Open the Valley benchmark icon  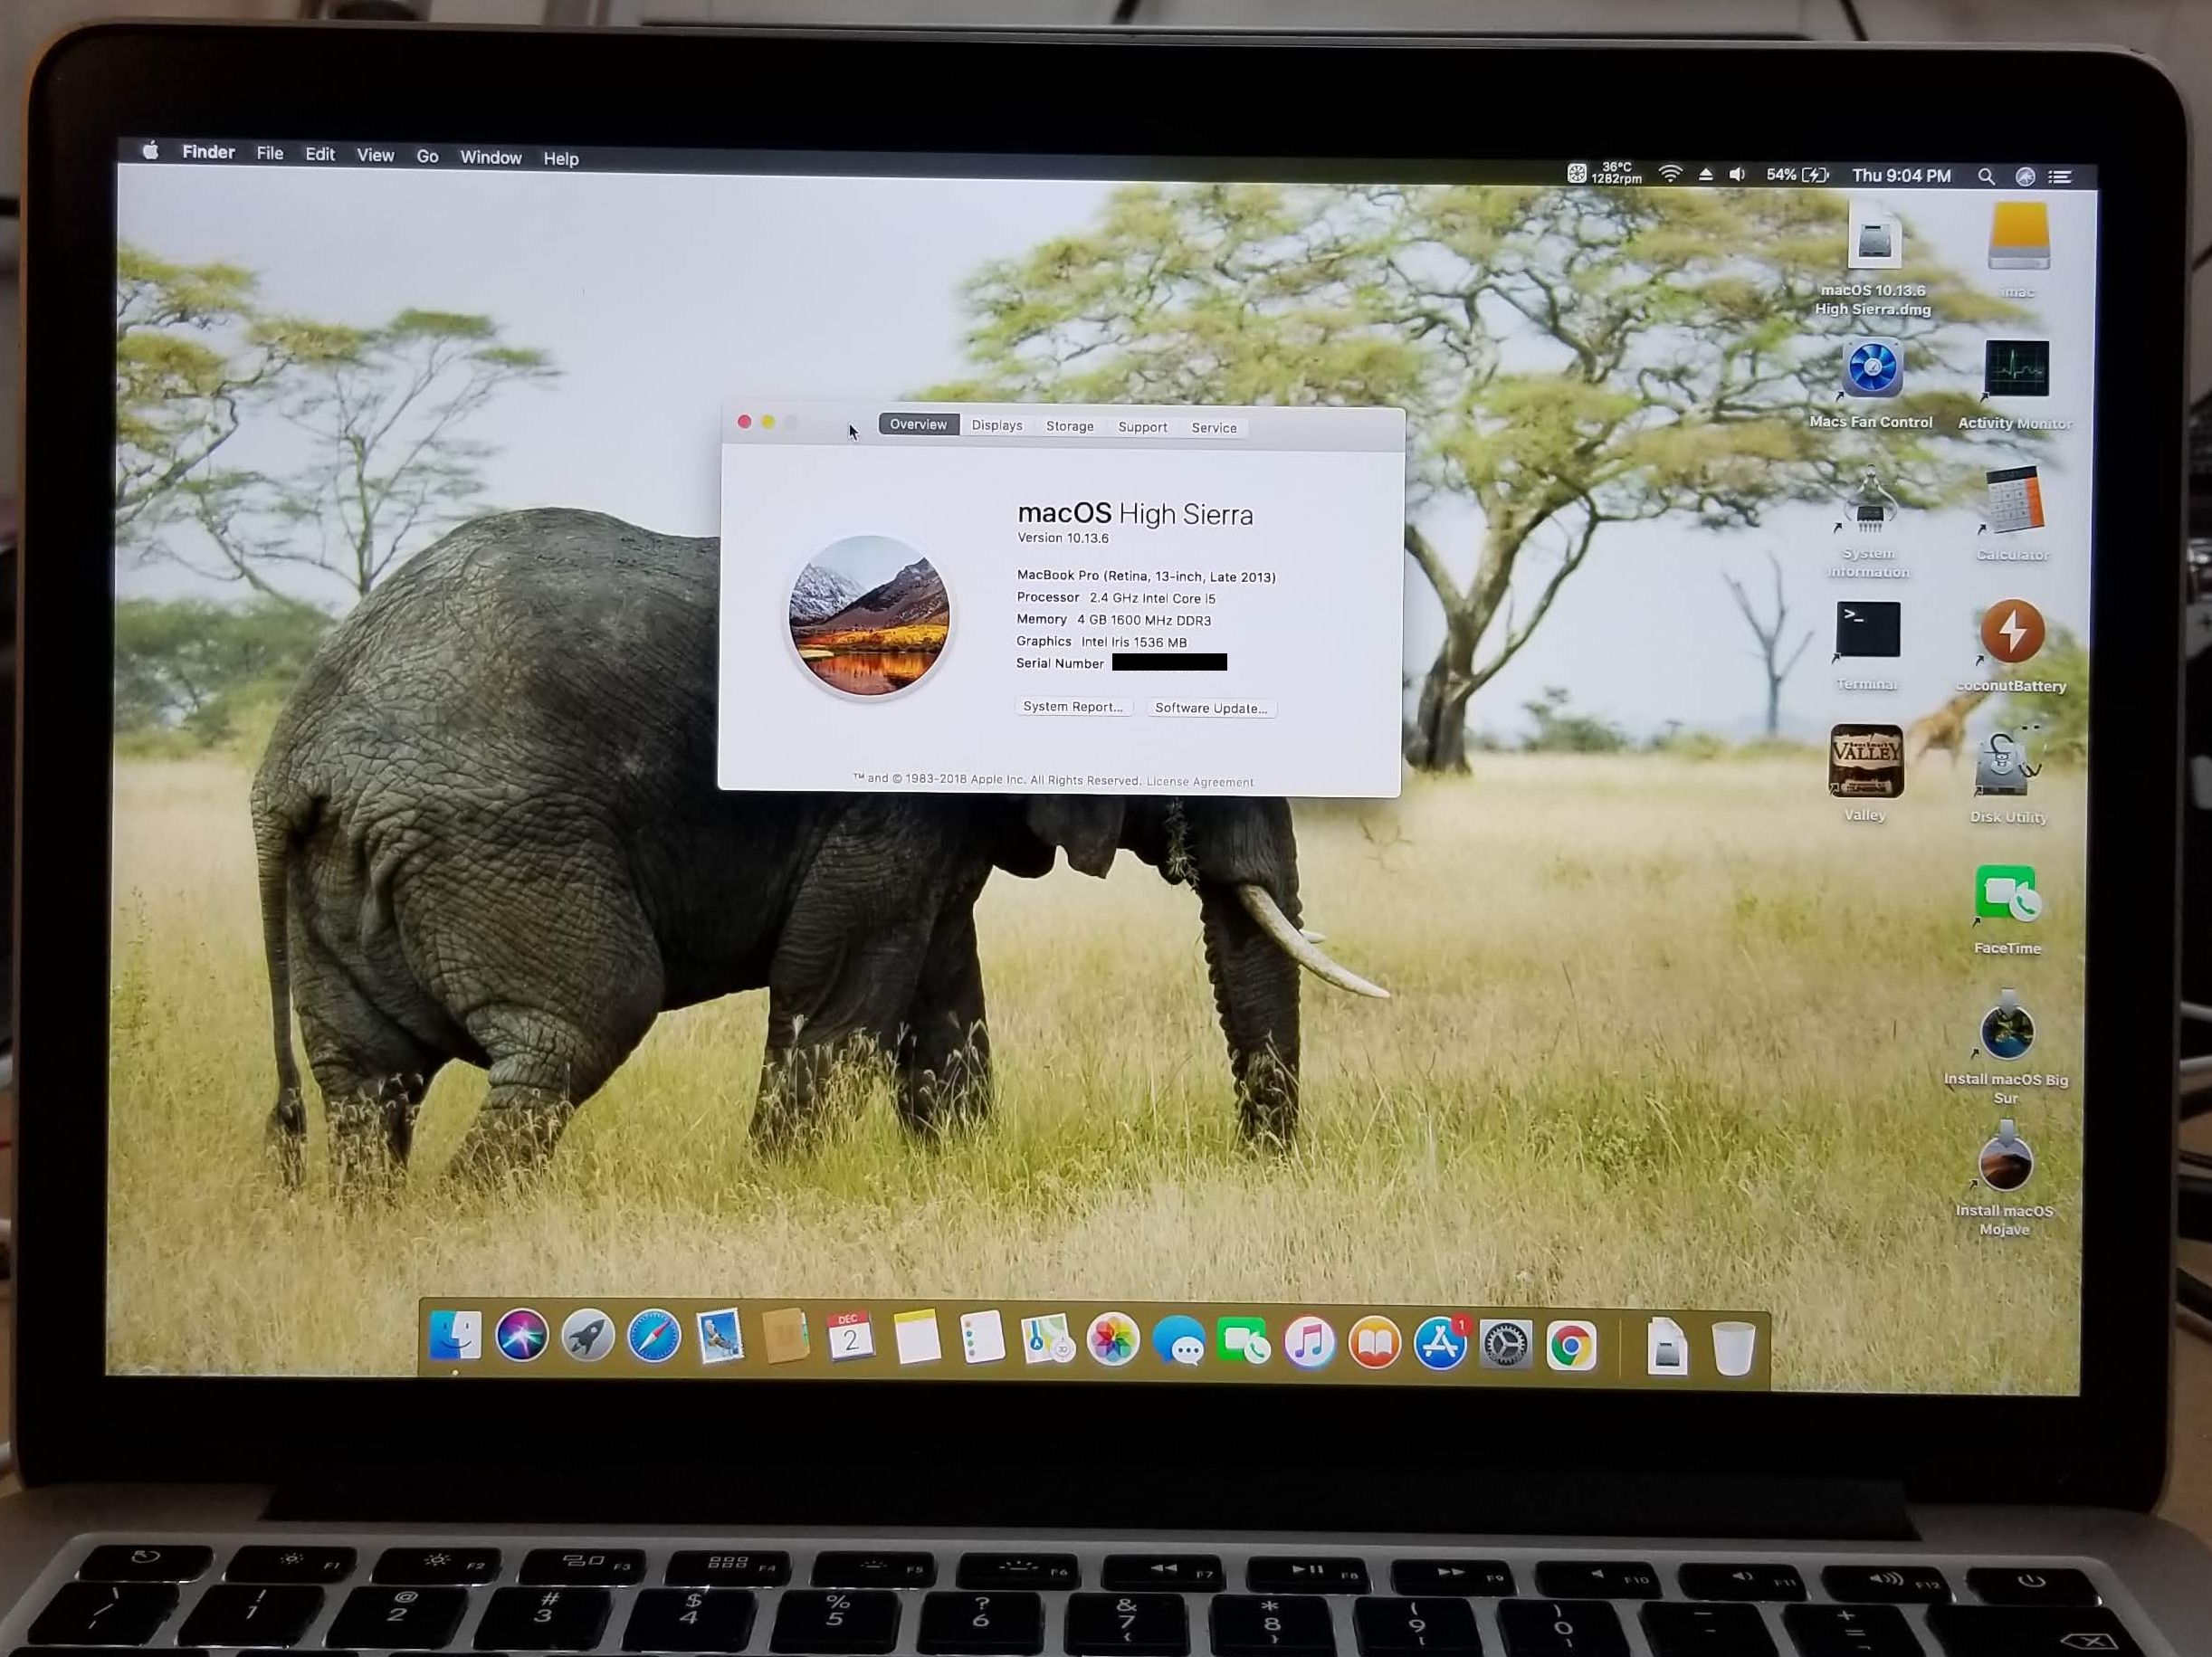coord(1866,762)
